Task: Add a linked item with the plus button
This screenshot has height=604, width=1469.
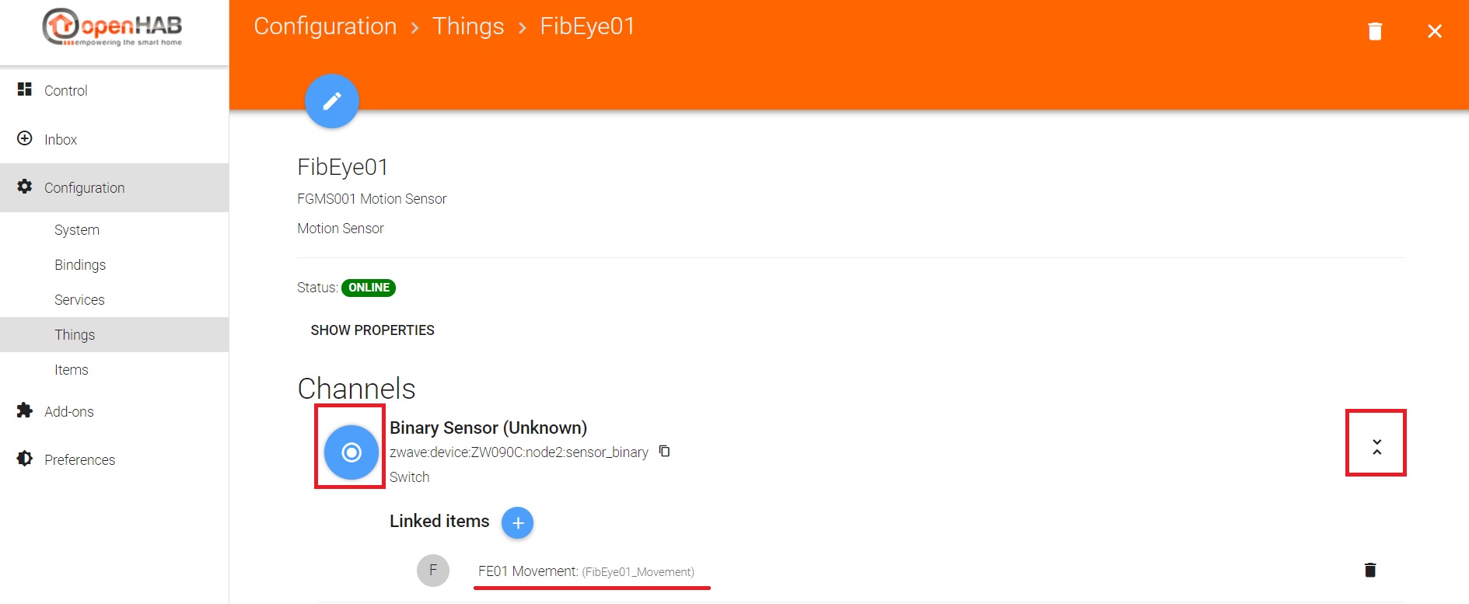Action: coord(517,522)
